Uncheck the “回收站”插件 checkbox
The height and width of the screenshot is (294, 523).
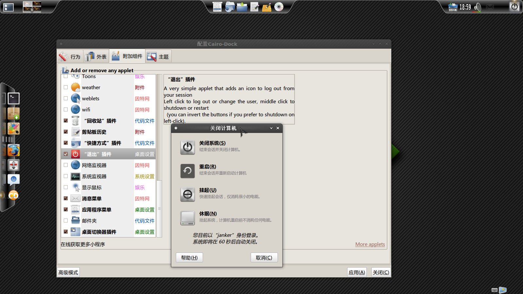[x=66, y=121]
